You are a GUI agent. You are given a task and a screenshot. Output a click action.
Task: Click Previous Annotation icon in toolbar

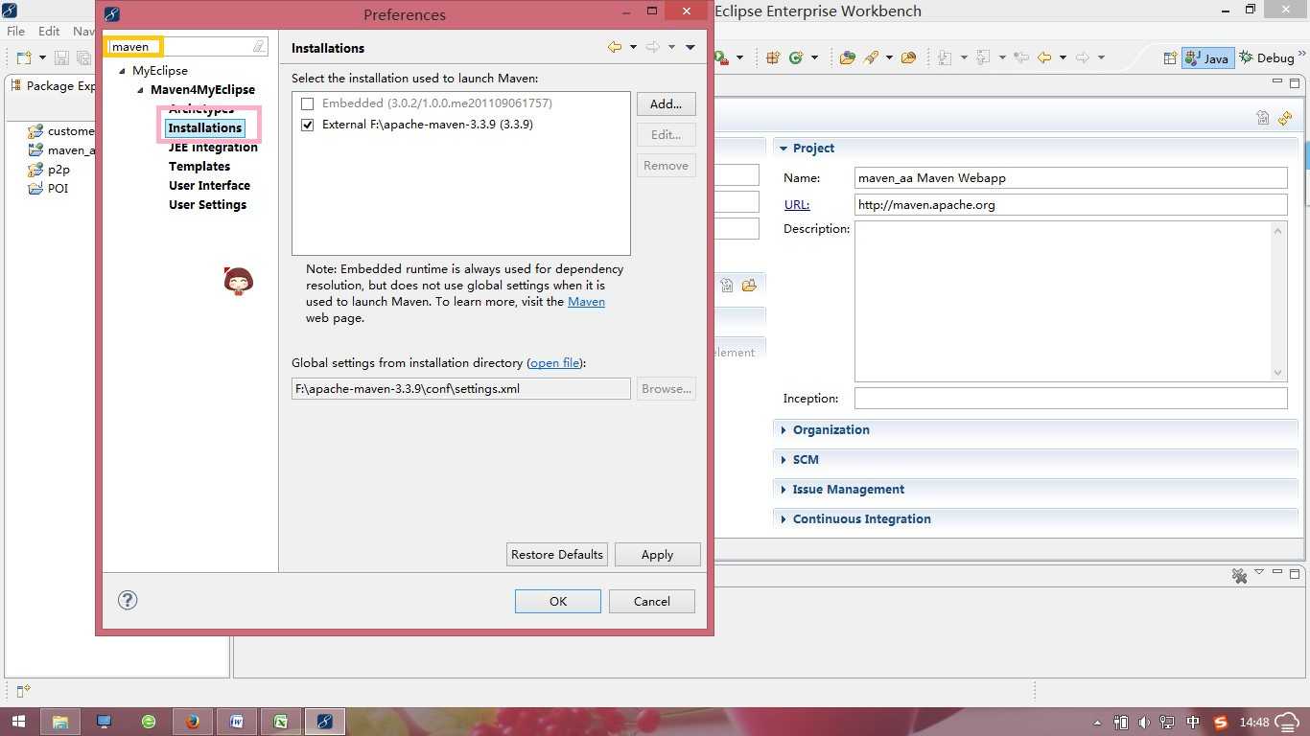tap(984, 58)
